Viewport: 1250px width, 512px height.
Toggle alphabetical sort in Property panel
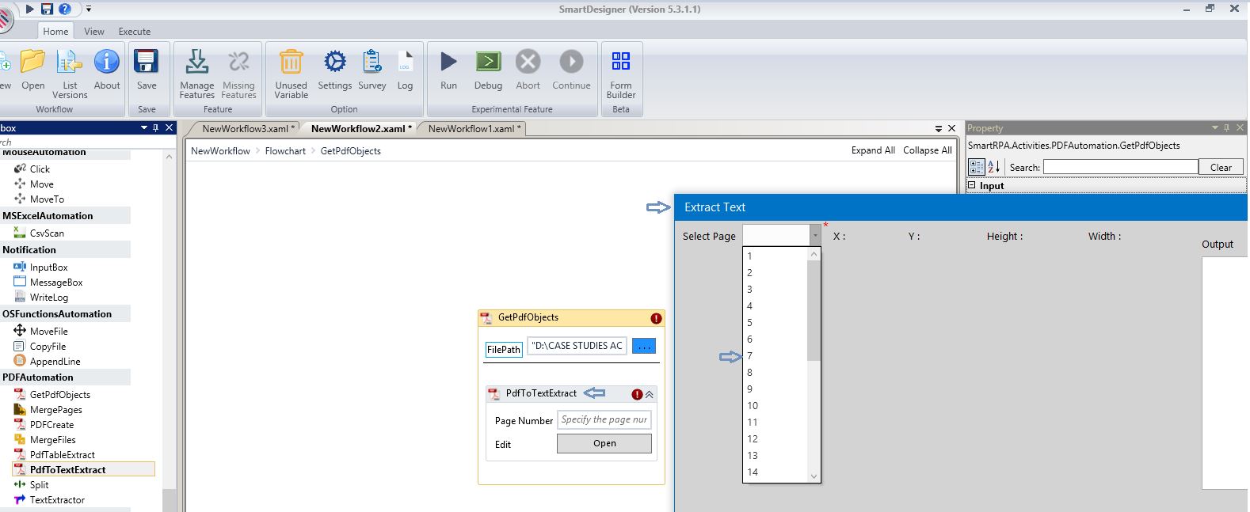click(x=993, y=167)
